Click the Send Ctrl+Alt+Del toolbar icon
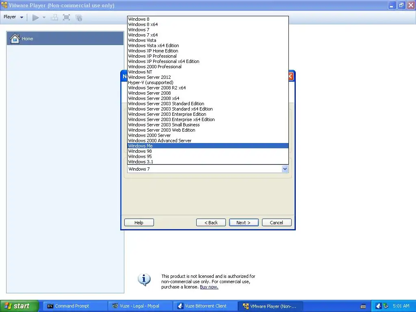Viewport: 416px width, 312px height. 54,18
